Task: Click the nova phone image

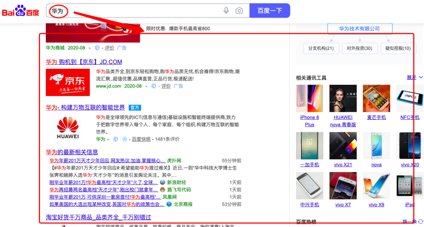Action: (x=376, y=146)
